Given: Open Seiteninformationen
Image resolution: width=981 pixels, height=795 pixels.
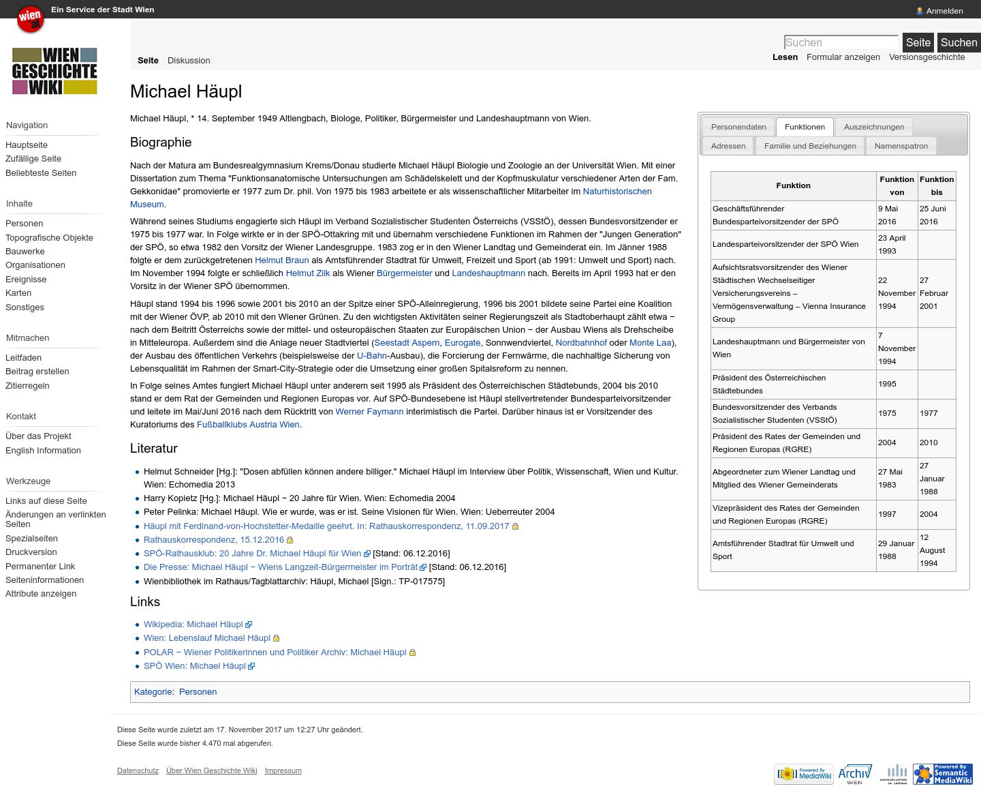Looking at the screenshot, I should pos(45,580).
